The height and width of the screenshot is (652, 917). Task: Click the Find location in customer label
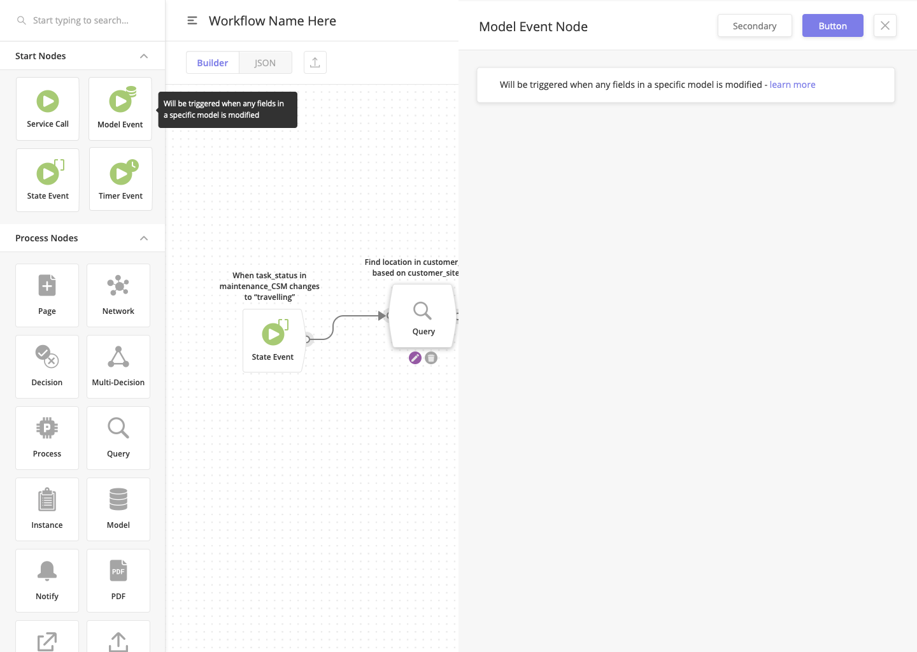pyautogui.click(x=411, y=267)
